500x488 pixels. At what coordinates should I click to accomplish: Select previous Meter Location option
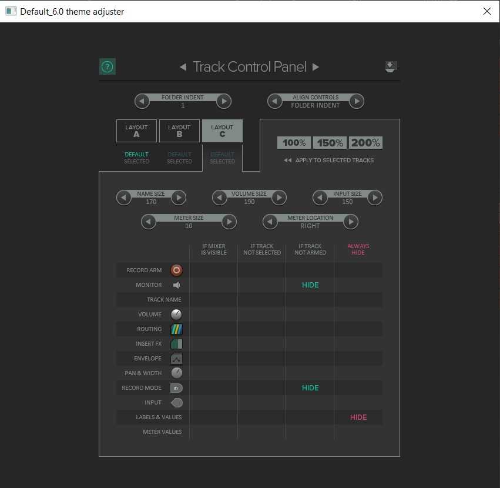click(270, 222)
